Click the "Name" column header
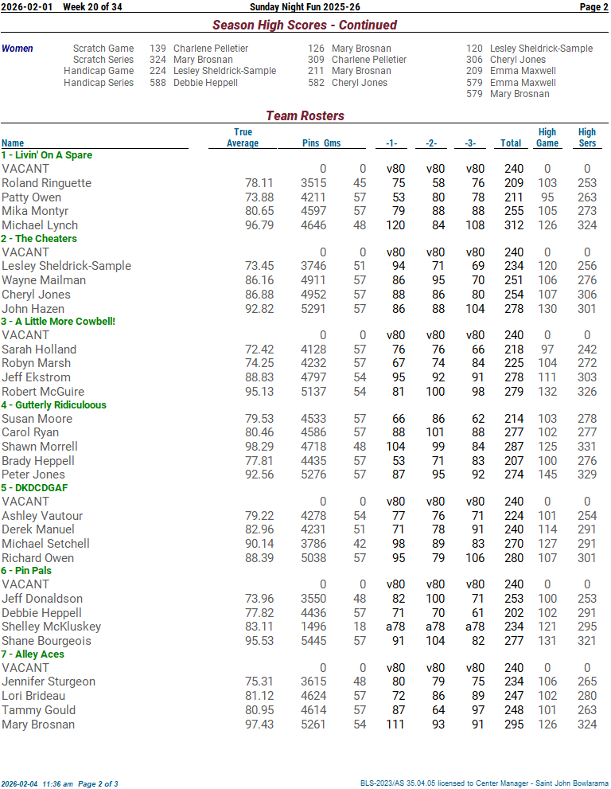The height and width of the screenshot is (789, 611). pos(13,143)
